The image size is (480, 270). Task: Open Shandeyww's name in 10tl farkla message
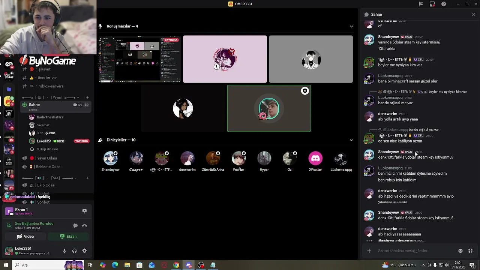[388, 37]
